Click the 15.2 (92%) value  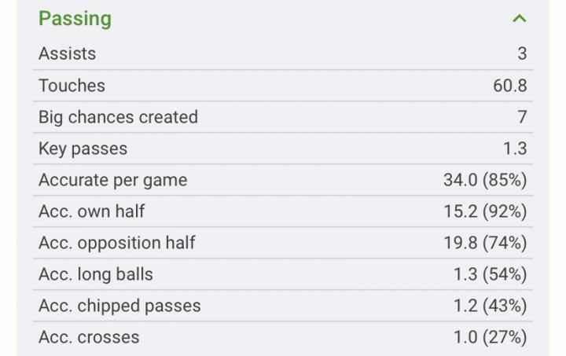(484, 211)
